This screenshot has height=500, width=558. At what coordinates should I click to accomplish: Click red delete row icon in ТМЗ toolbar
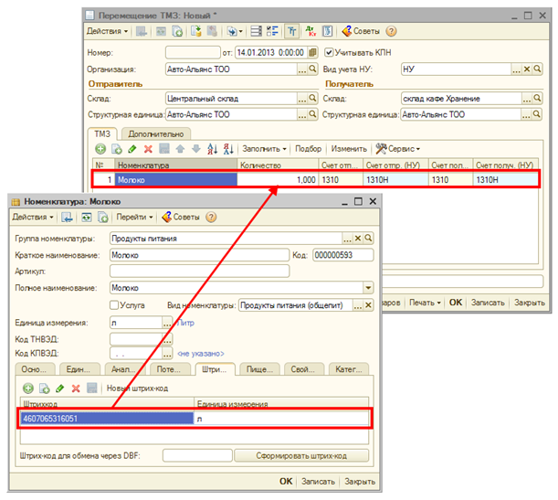(x=147, y=148)
